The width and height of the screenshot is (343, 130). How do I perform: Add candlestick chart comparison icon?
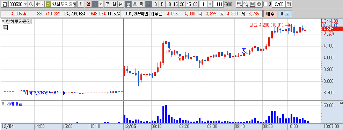tap(239, 4)
